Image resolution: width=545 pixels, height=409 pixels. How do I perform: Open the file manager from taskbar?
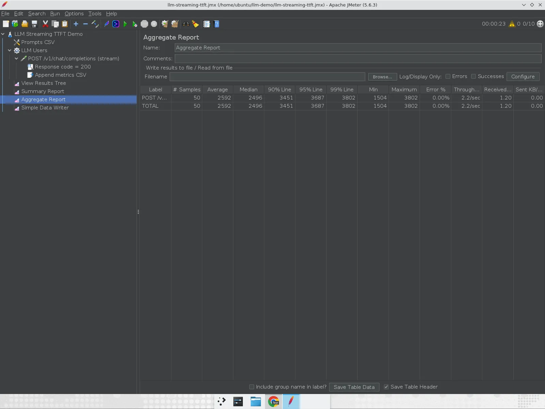pyautogui.click(x=256, y=402)
